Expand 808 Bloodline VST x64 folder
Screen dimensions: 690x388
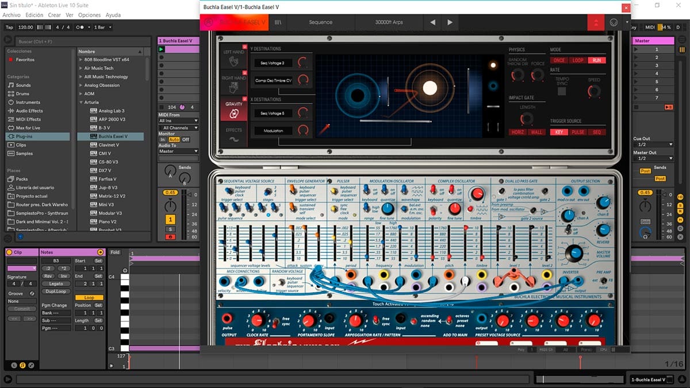[x=80, y=60]
